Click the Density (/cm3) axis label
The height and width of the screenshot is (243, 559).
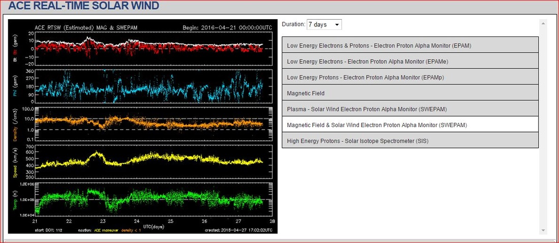coord(15,124)
